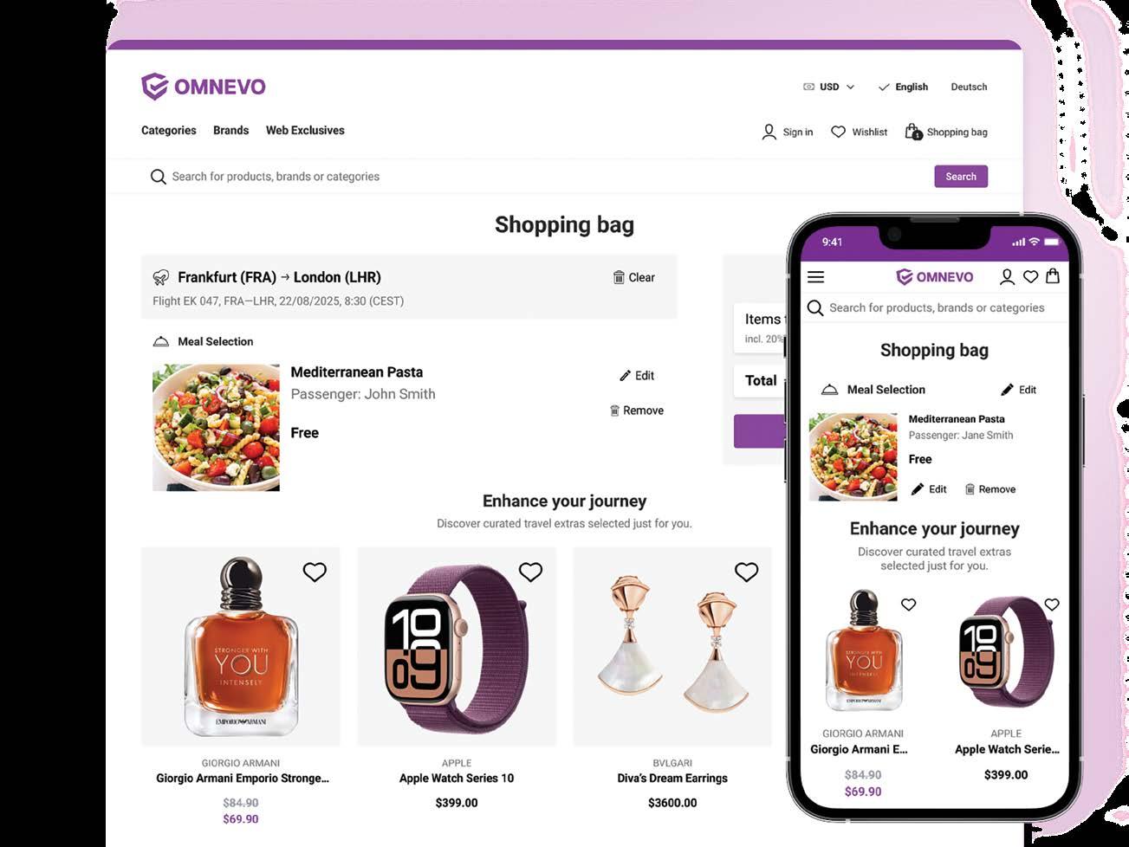Tap the phone header shopping bag icon

(x=1053, y=276)
